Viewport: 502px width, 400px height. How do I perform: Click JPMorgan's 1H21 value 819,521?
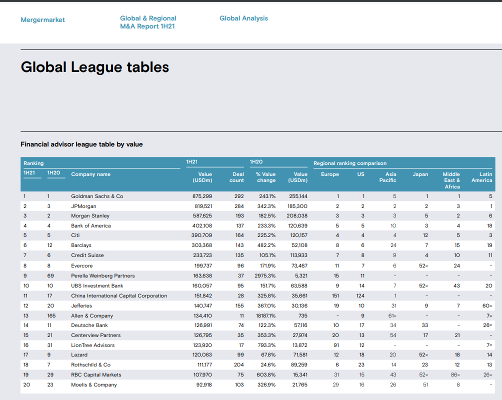click(203, 206)
